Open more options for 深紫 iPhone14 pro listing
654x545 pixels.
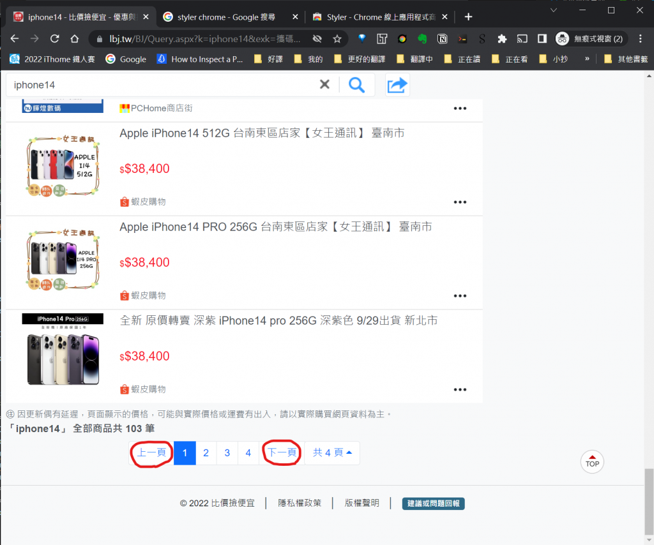coord(460,389)
